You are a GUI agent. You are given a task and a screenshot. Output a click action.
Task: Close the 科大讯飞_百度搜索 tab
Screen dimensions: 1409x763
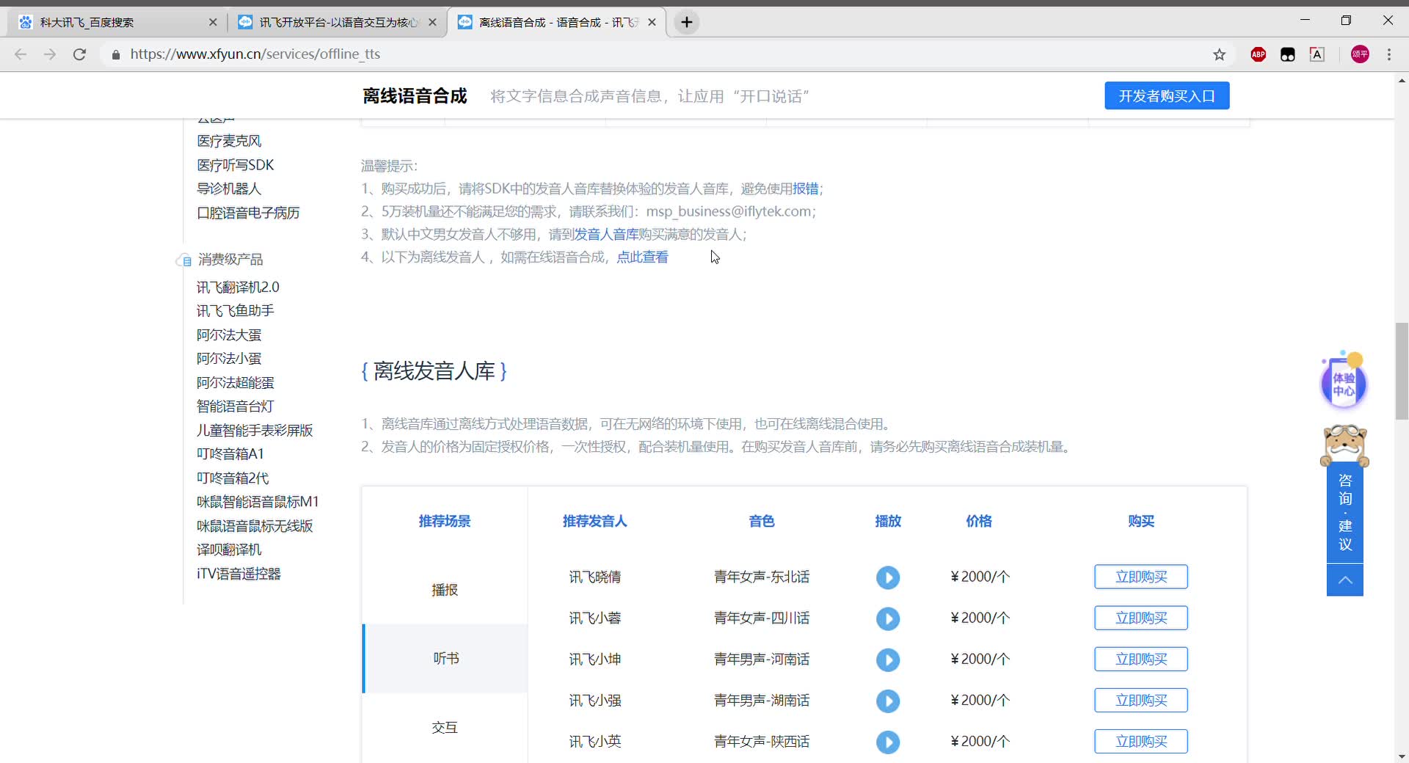point(213,22)
